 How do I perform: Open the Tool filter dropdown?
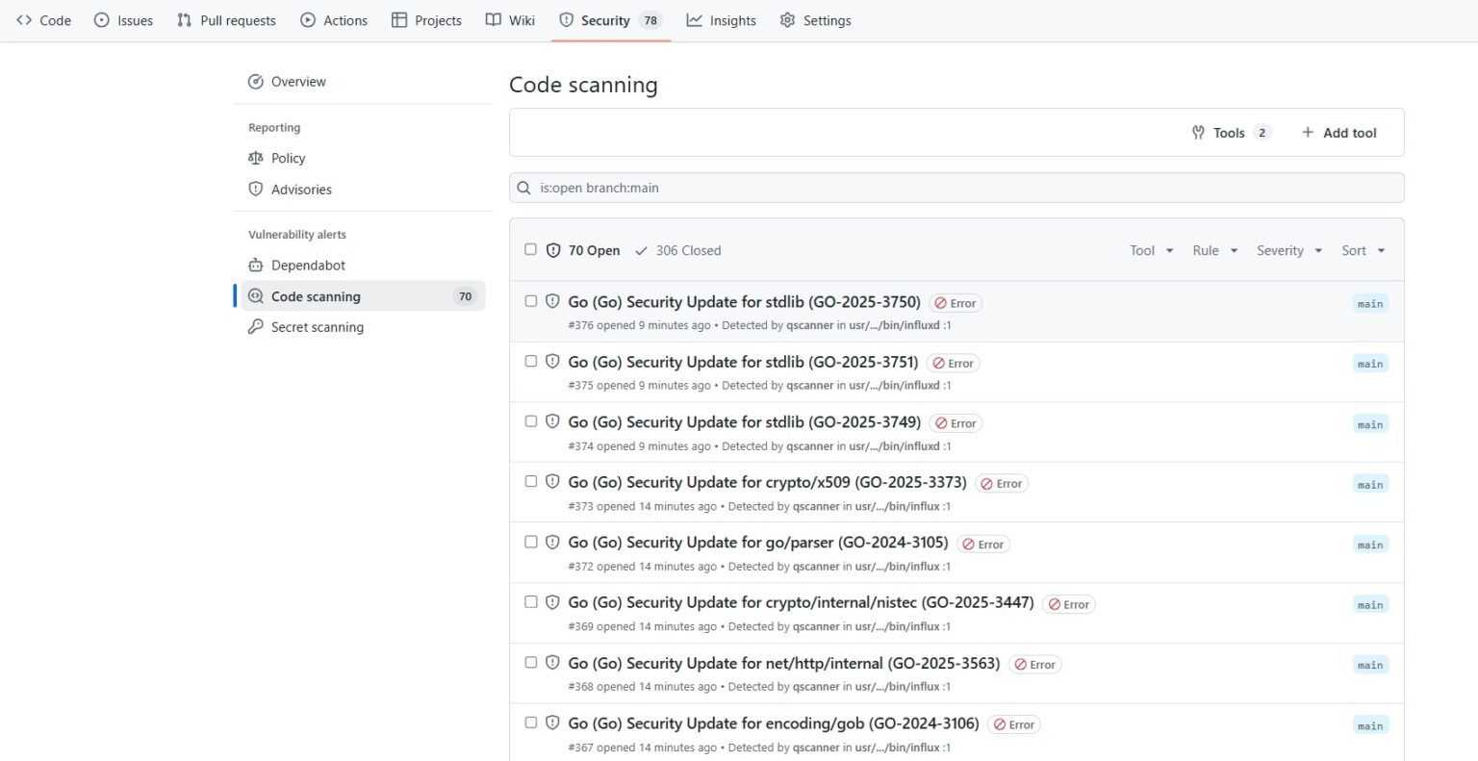point(1150,250)
